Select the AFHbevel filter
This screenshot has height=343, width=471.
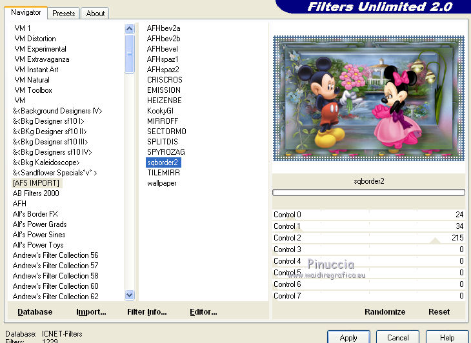tap(163, 49)
